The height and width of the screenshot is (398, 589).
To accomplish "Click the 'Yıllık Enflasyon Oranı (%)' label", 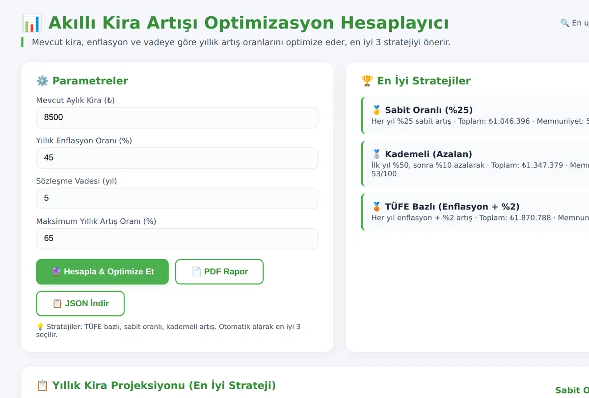I will click(84, 140).
